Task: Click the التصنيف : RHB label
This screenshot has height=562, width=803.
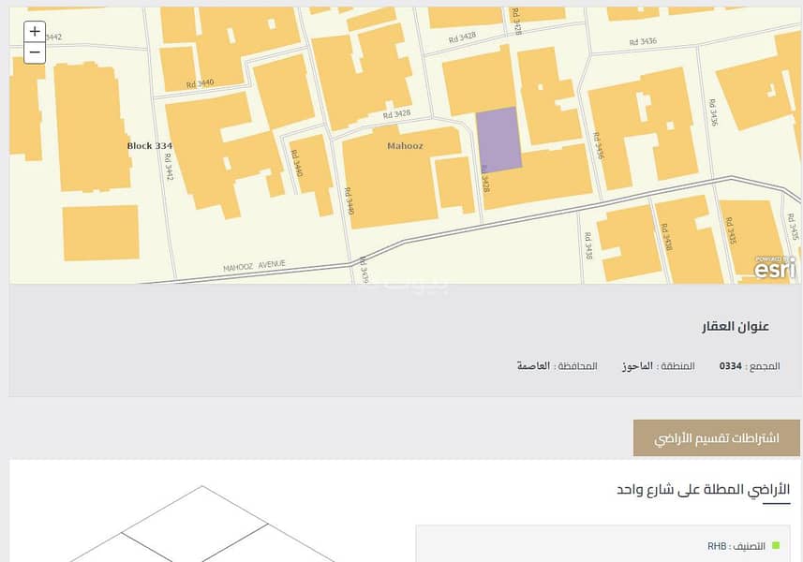Action: pyautogui.click(x=736, y=546)
